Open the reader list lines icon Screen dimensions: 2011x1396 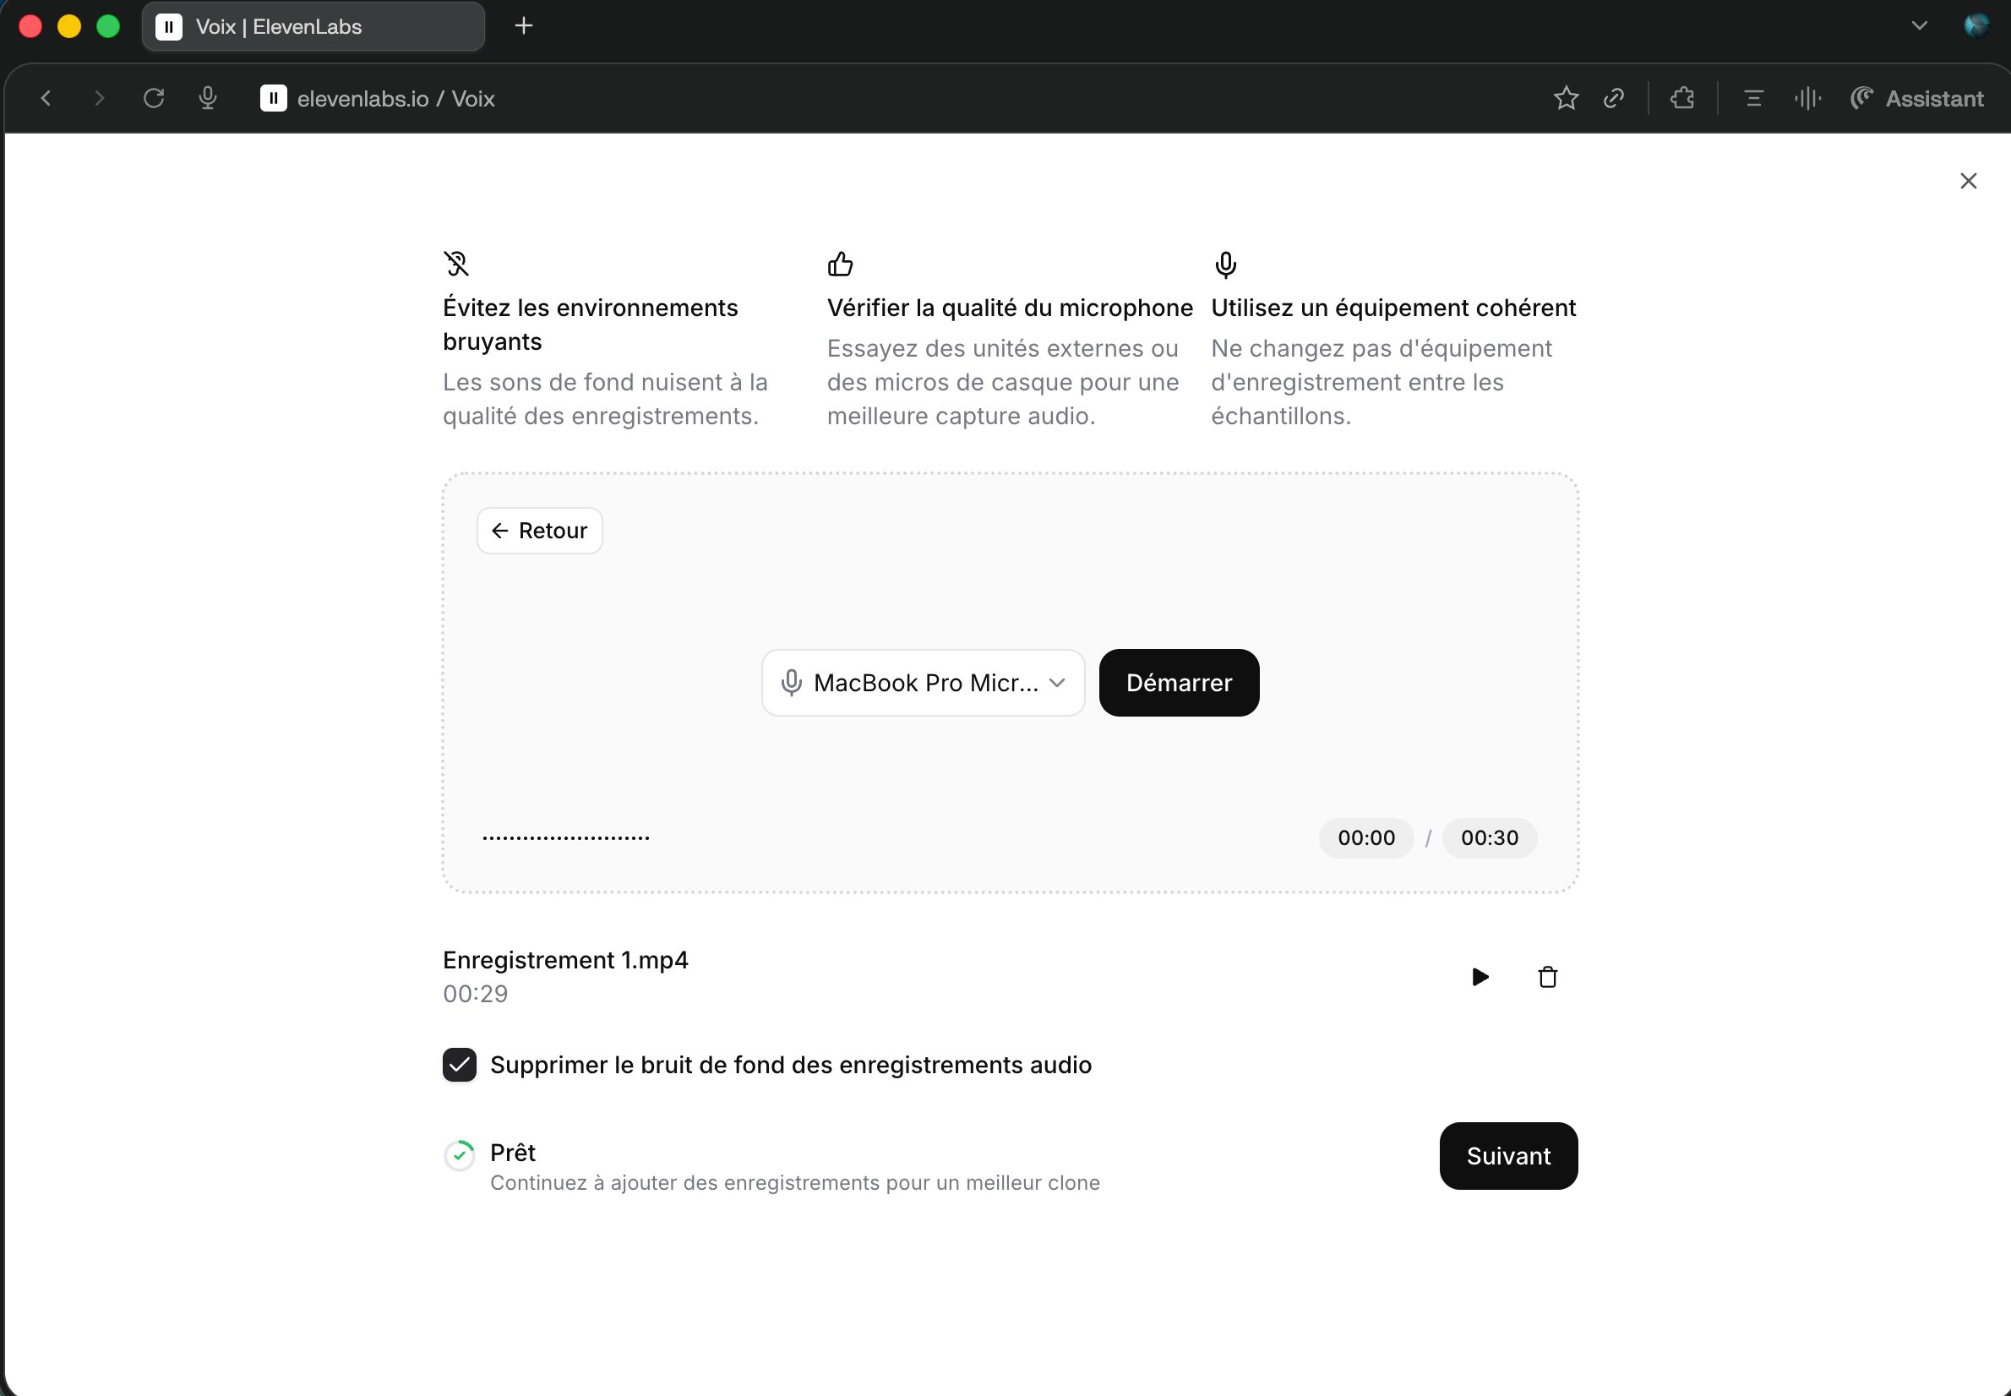tap(1753, 99)
